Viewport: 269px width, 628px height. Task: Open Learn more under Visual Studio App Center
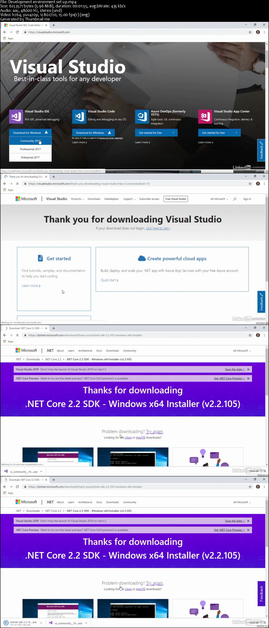pos(205,142)
